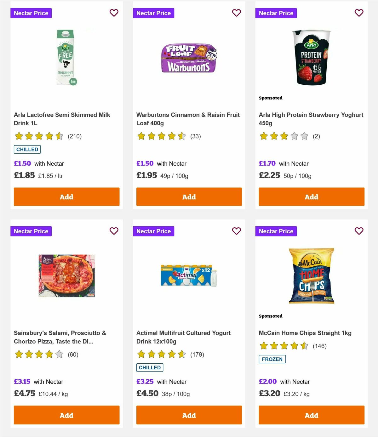Click the Sponsored label on Arla yoghurt
Viewport: 378px width, 437px height.
tap(270, 98)
